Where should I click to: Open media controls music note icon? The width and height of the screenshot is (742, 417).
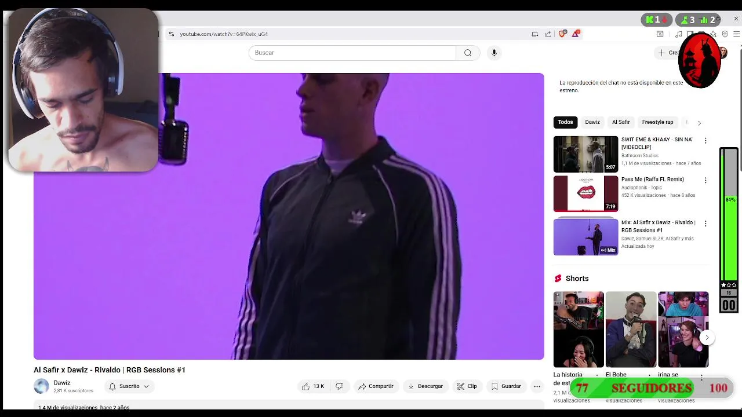point(679,34)
